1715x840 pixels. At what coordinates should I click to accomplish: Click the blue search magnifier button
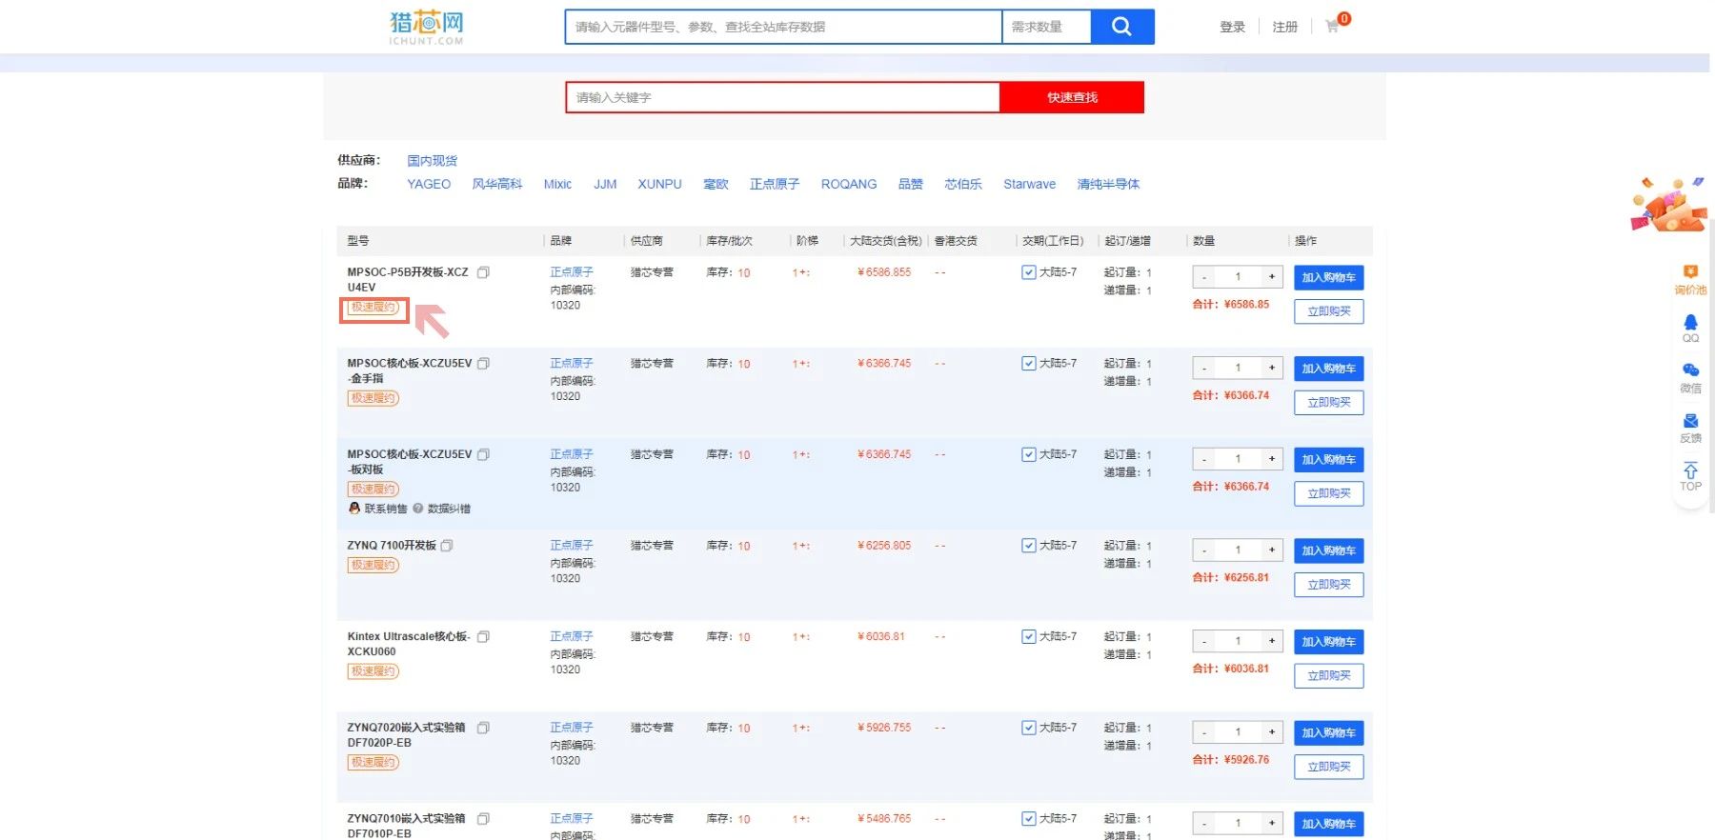1121,27
